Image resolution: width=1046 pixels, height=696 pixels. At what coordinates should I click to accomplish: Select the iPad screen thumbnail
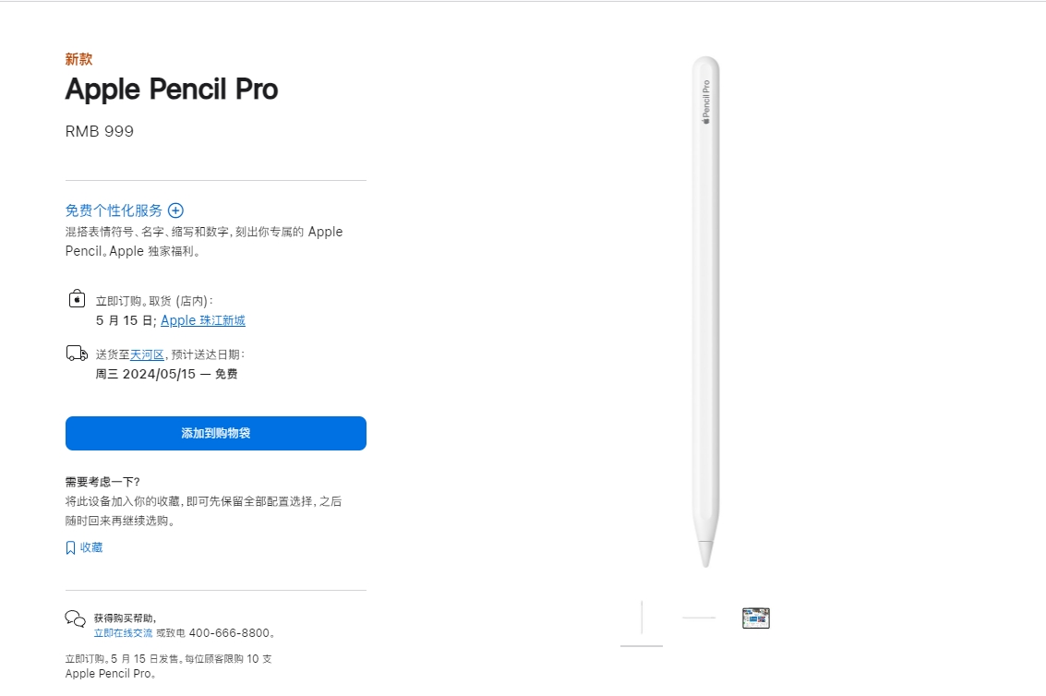click(756, 618)
